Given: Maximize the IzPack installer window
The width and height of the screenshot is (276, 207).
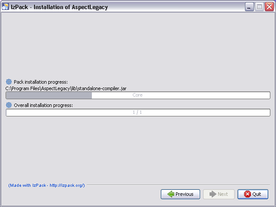Looking at the screenshot, I should [x=259, y=7].
